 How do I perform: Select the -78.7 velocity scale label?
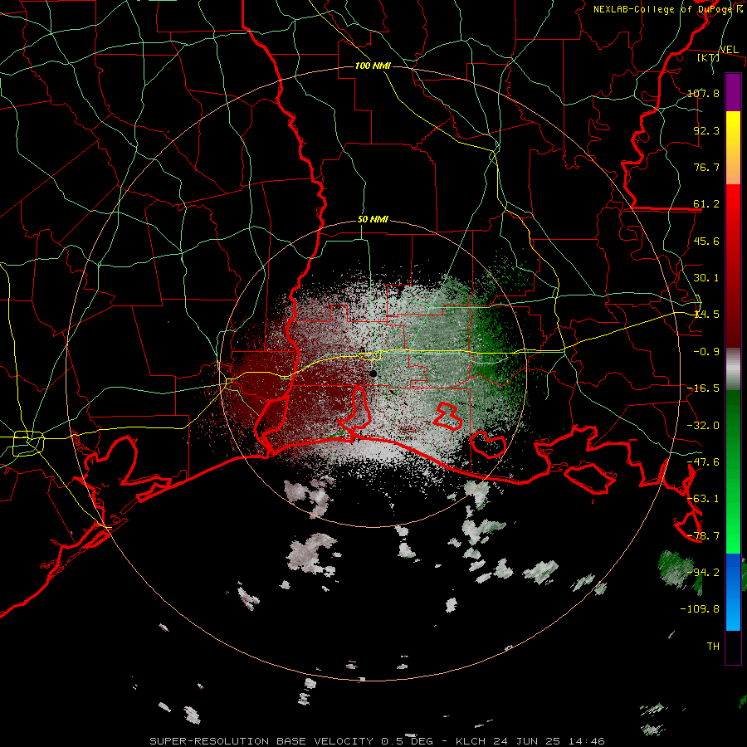pyautogui.click(x=703, y=536)
